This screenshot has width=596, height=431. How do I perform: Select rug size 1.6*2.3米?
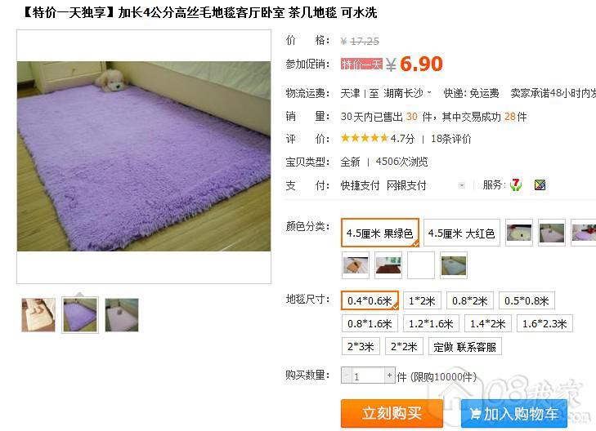[544, 323]
